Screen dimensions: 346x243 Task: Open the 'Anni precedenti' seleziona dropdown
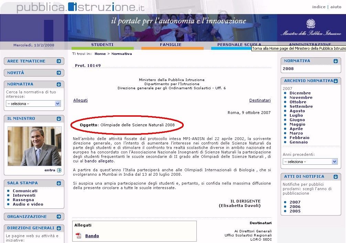click(310, 162)
